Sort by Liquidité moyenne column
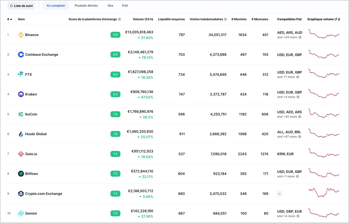 (x=171, y=19)
